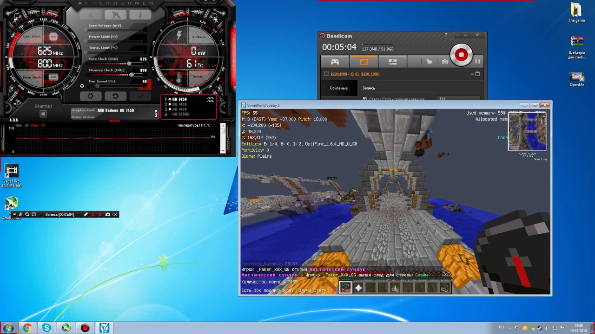Select Afterburner profile slot 3

tap(176, 109)
